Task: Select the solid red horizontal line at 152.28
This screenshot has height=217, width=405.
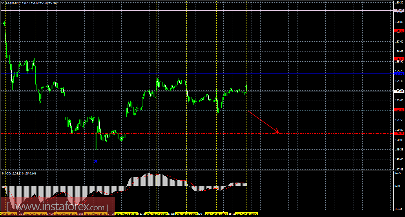Action: 197,110
